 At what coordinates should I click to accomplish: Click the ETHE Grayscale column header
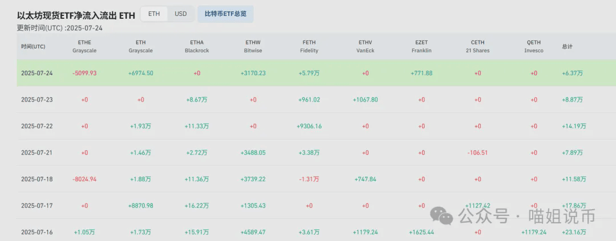click(x=84, y=46)
